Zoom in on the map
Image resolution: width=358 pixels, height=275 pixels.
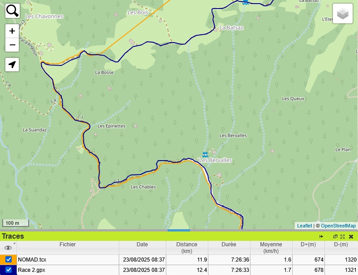click(x=12, y=31)
